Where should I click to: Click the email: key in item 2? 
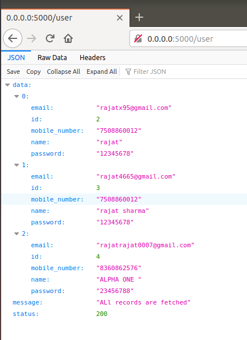point(42,245)
